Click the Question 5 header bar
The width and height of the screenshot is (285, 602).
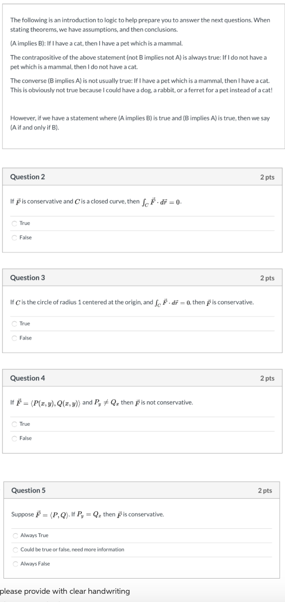142,491
